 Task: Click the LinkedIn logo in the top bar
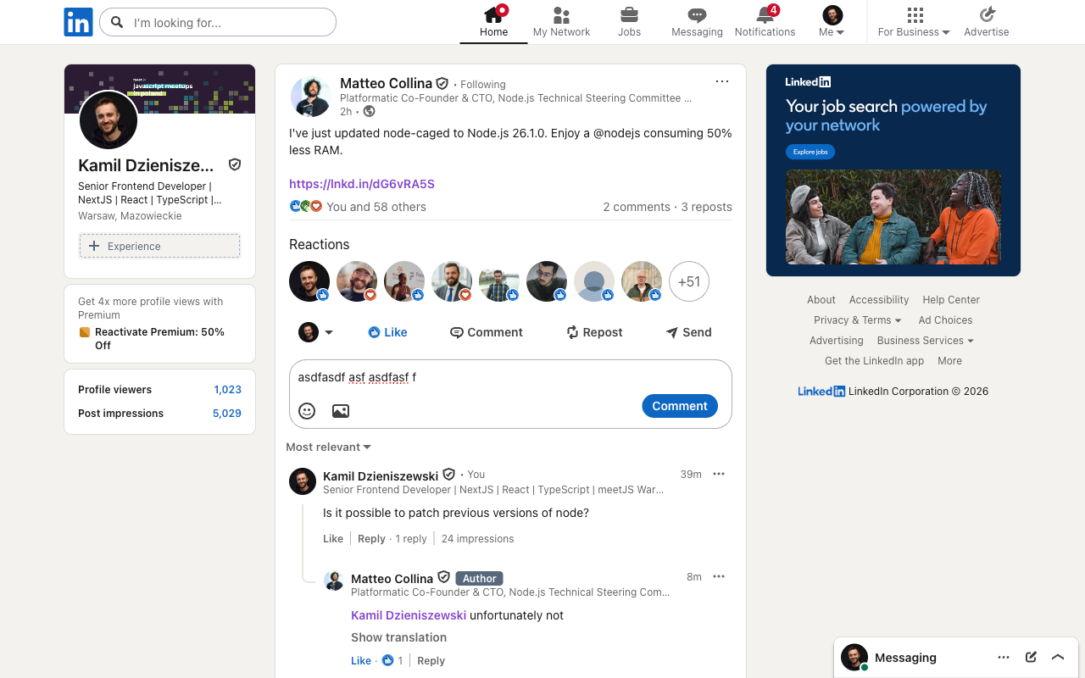[78, 22]
